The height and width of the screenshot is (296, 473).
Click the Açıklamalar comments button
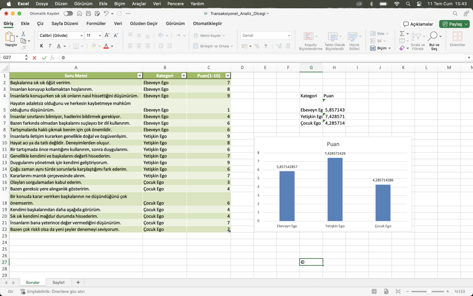(x=418, y=24)
